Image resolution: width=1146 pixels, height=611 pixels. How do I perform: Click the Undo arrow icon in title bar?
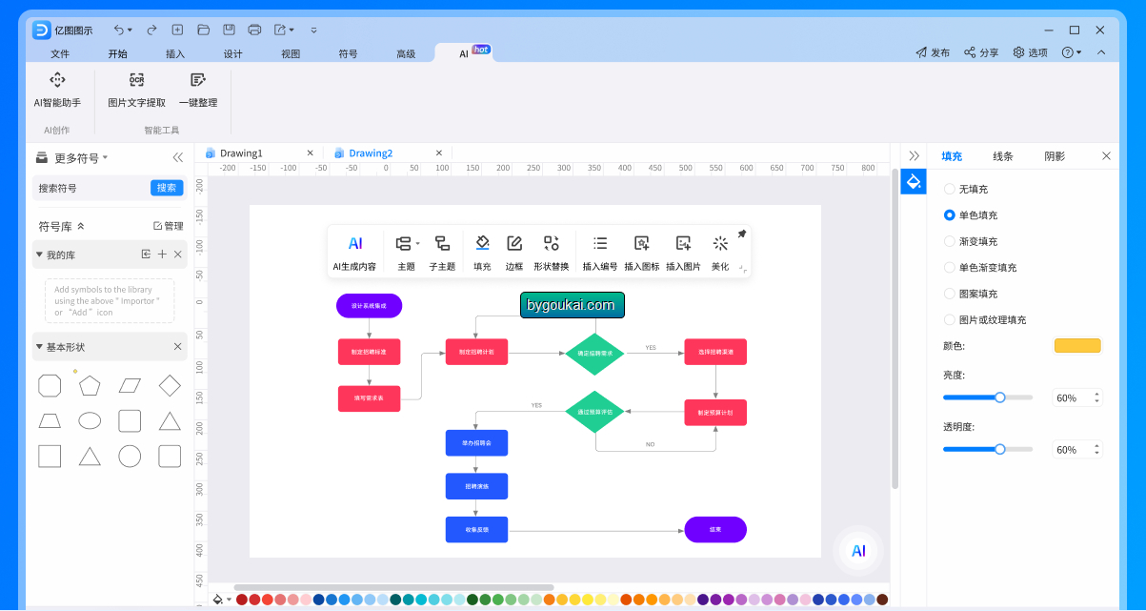click(x=118, y=30)
